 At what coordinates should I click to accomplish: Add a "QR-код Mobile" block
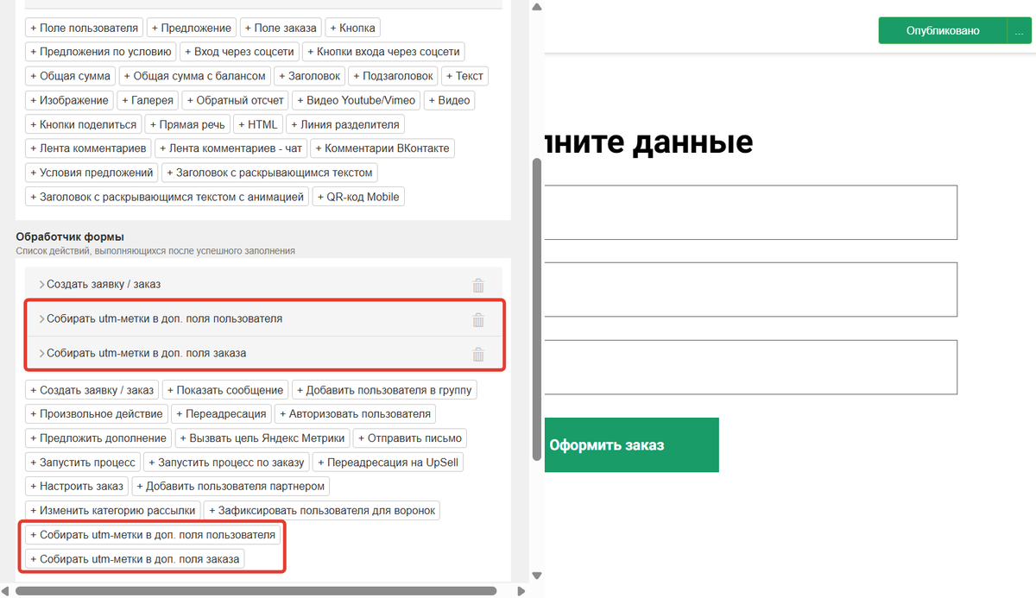[x=358, y=196]
